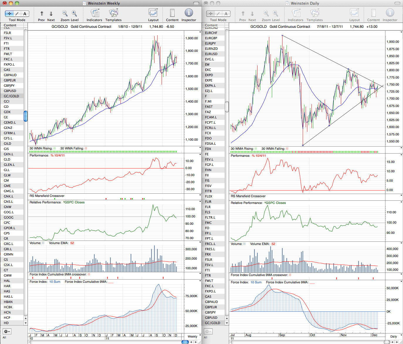The width and height of the screenshot is (403, 344).
Task: Click Content header in Daily sidebar
Action: coord(213,25)
